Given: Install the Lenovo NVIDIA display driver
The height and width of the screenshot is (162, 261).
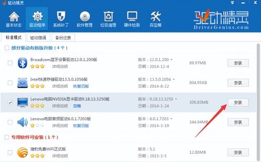Looking at the screenshot, I should coord(238,102).
